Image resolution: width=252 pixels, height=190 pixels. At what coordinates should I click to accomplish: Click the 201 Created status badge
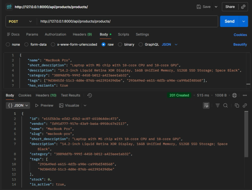pyautogui.click(x=179, y=95)
